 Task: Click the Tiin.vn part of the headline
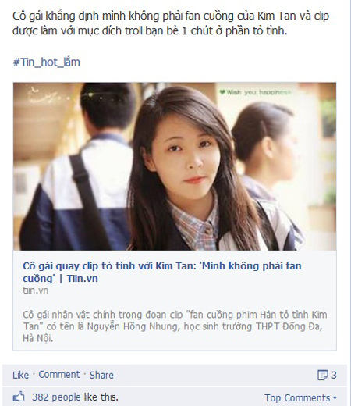pos(83,279)
